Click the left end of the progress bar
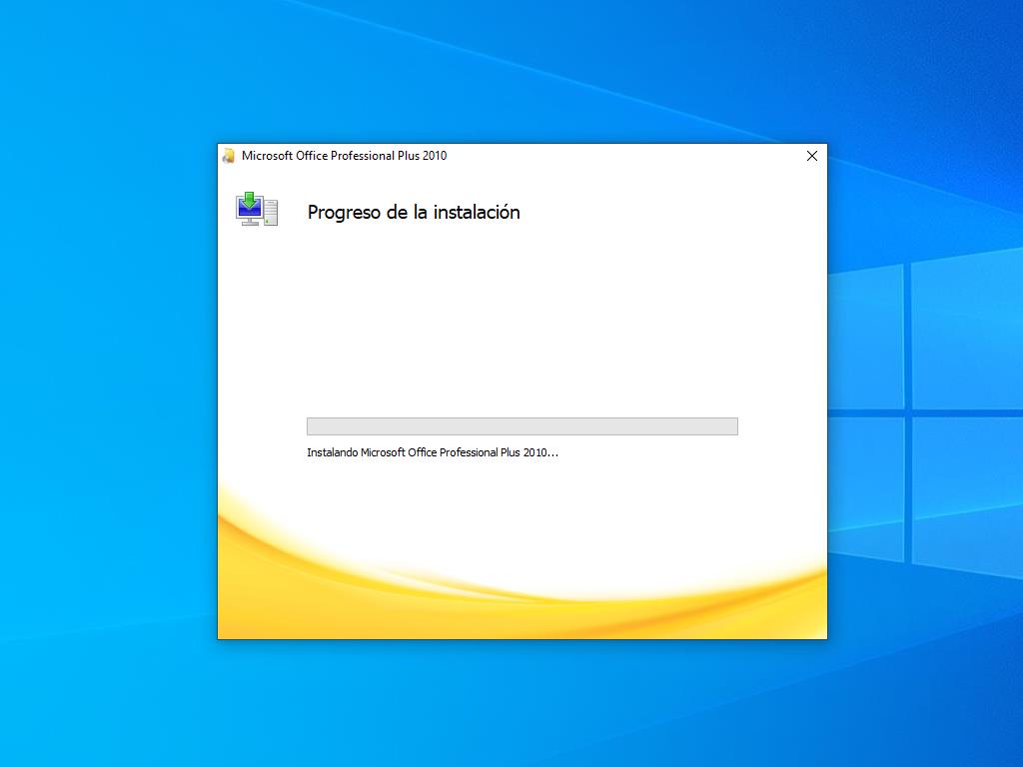 coord(312,426)
